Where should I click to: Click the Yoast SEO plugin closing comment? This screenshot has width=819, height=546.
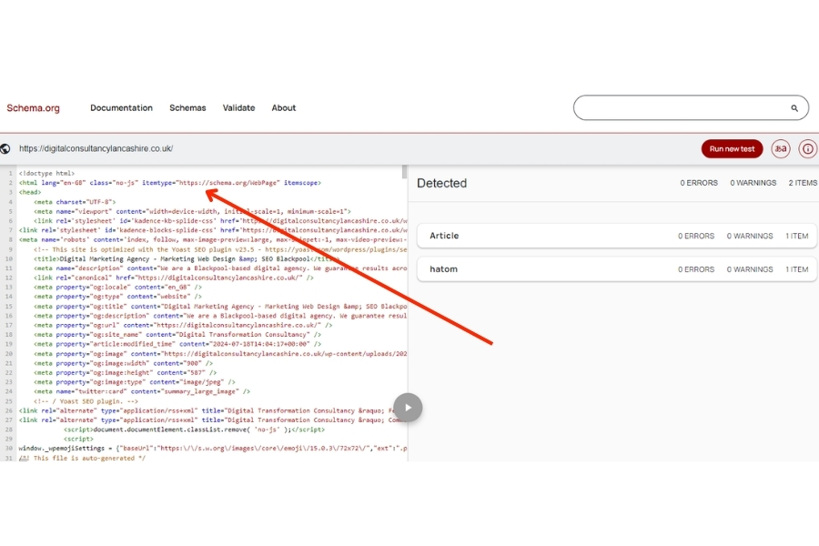86,401
